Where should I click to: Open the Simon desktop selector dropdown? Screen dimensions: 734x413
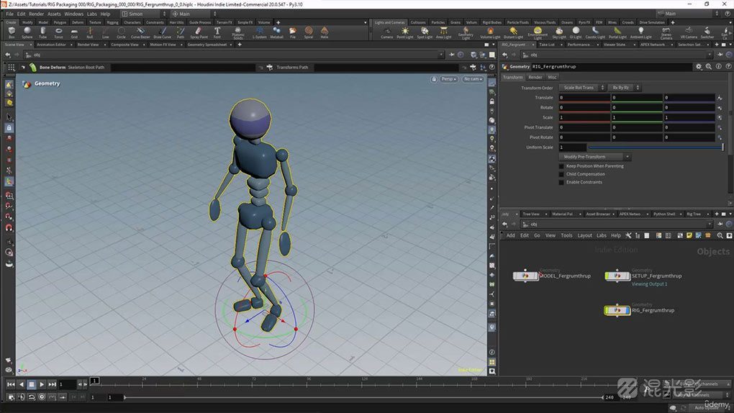pyautogui.click(x=143, y=14)
